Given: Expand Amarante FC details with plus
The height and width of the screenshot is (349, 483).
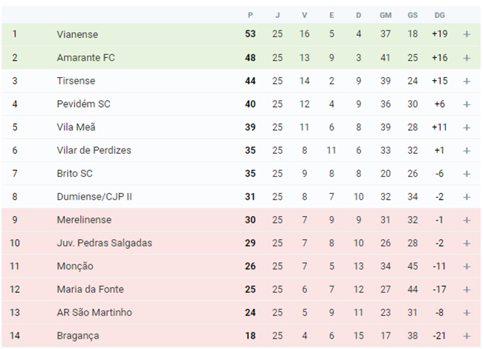Looking at the screenshot, I should coord(467,58).
